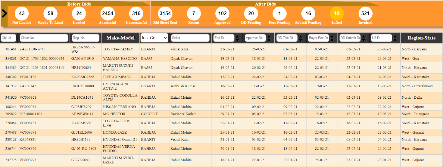This screenshot has height=167, width=443.
Task: Show the Approved 102 records
Action: point(222,14)
